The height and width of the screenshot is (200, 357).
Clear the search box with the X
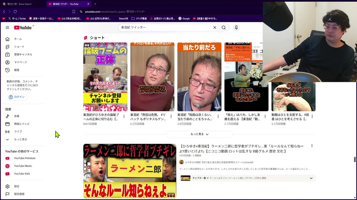215,27
